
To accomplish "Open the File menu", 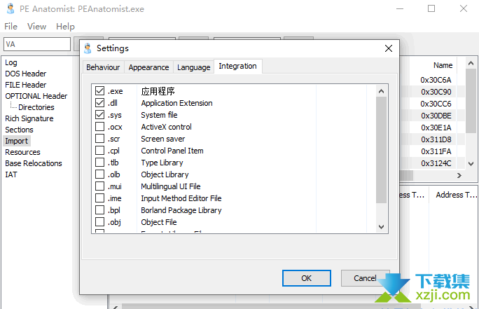I will click(11, 27).
